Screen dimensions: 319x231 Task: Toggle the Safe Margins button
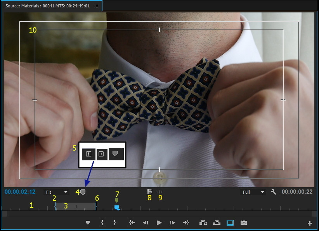coord(230,223)
